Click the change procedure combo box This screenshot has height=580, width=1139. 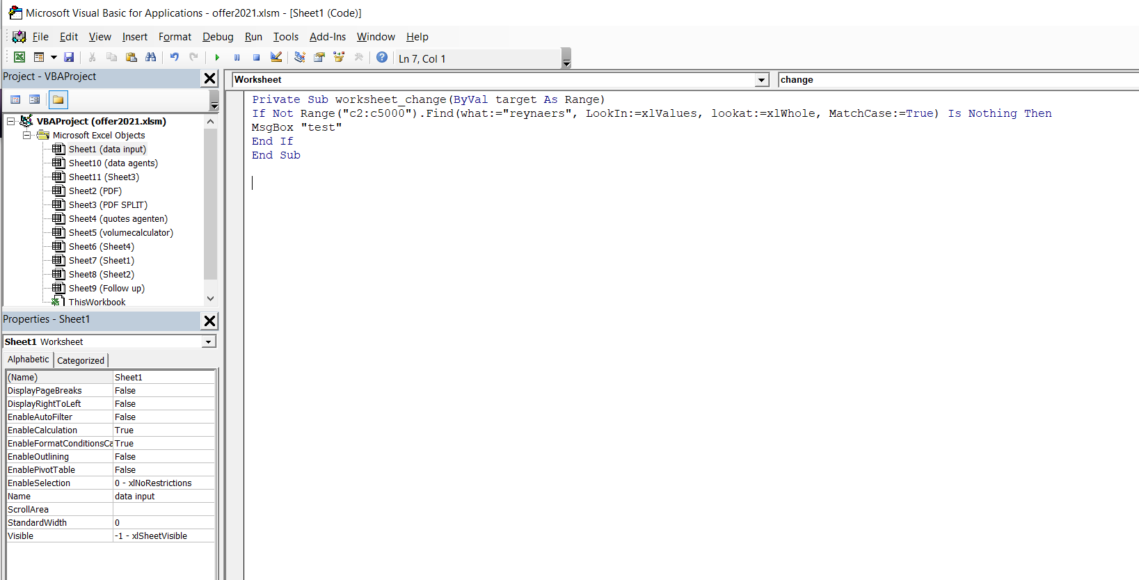point(958,80)
